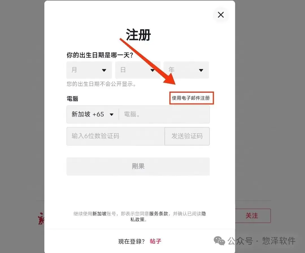The image size is (305, 253).
Task: Click the red 关注 follow button
Action: (253, 216)
